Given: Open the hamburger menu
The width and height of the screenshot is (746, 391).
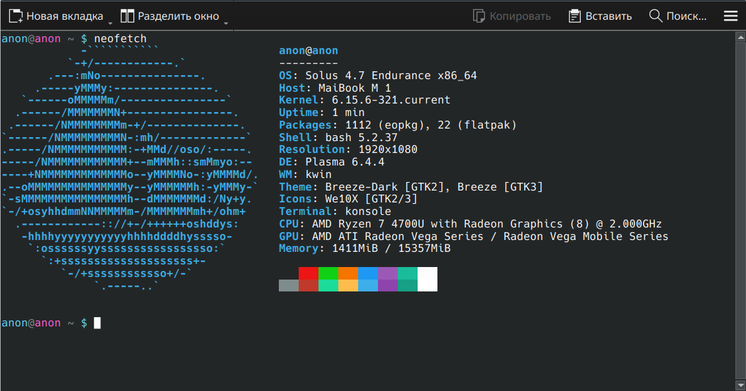Looking at the screenshot, I should tap(731, 16).
